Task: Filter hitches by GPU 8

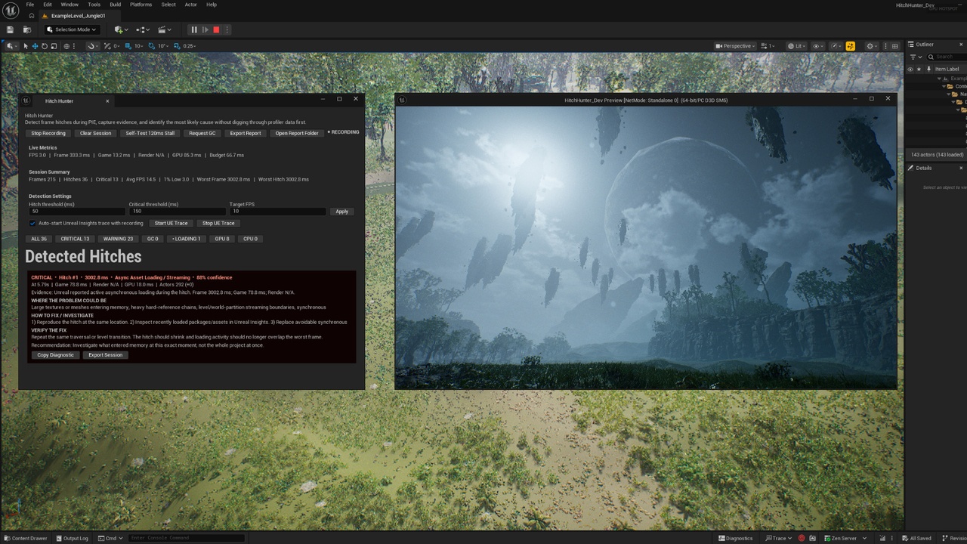Action: point(221,239)
